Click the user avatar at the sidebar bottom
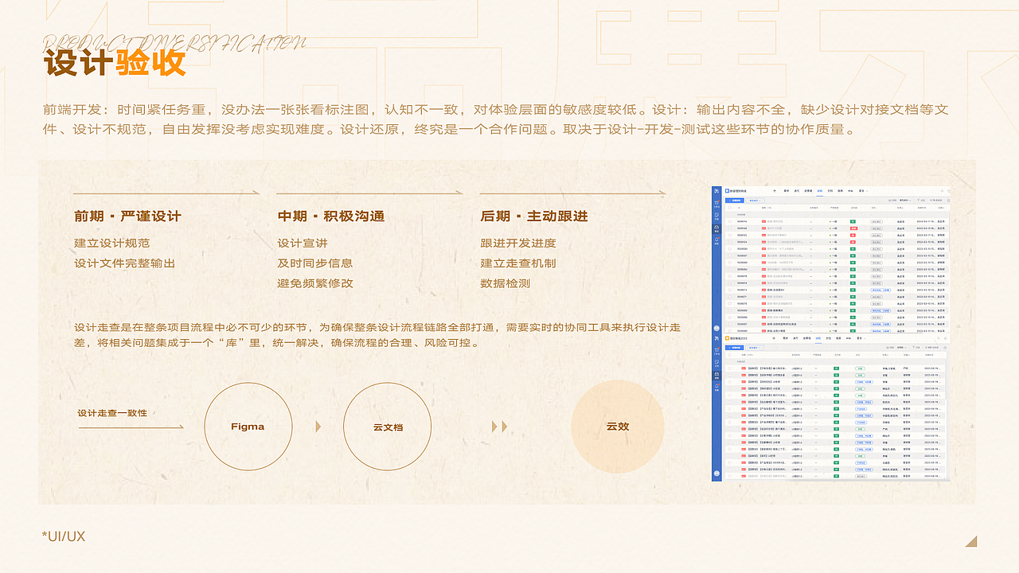Image resolution: width=1019 pixels, height=573 pixels. [x=716, y=328]
